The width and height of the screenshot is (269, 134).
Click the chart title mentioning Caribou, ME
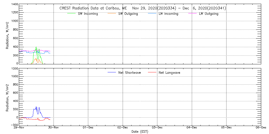pyautogui.click(x=143, y=8)
